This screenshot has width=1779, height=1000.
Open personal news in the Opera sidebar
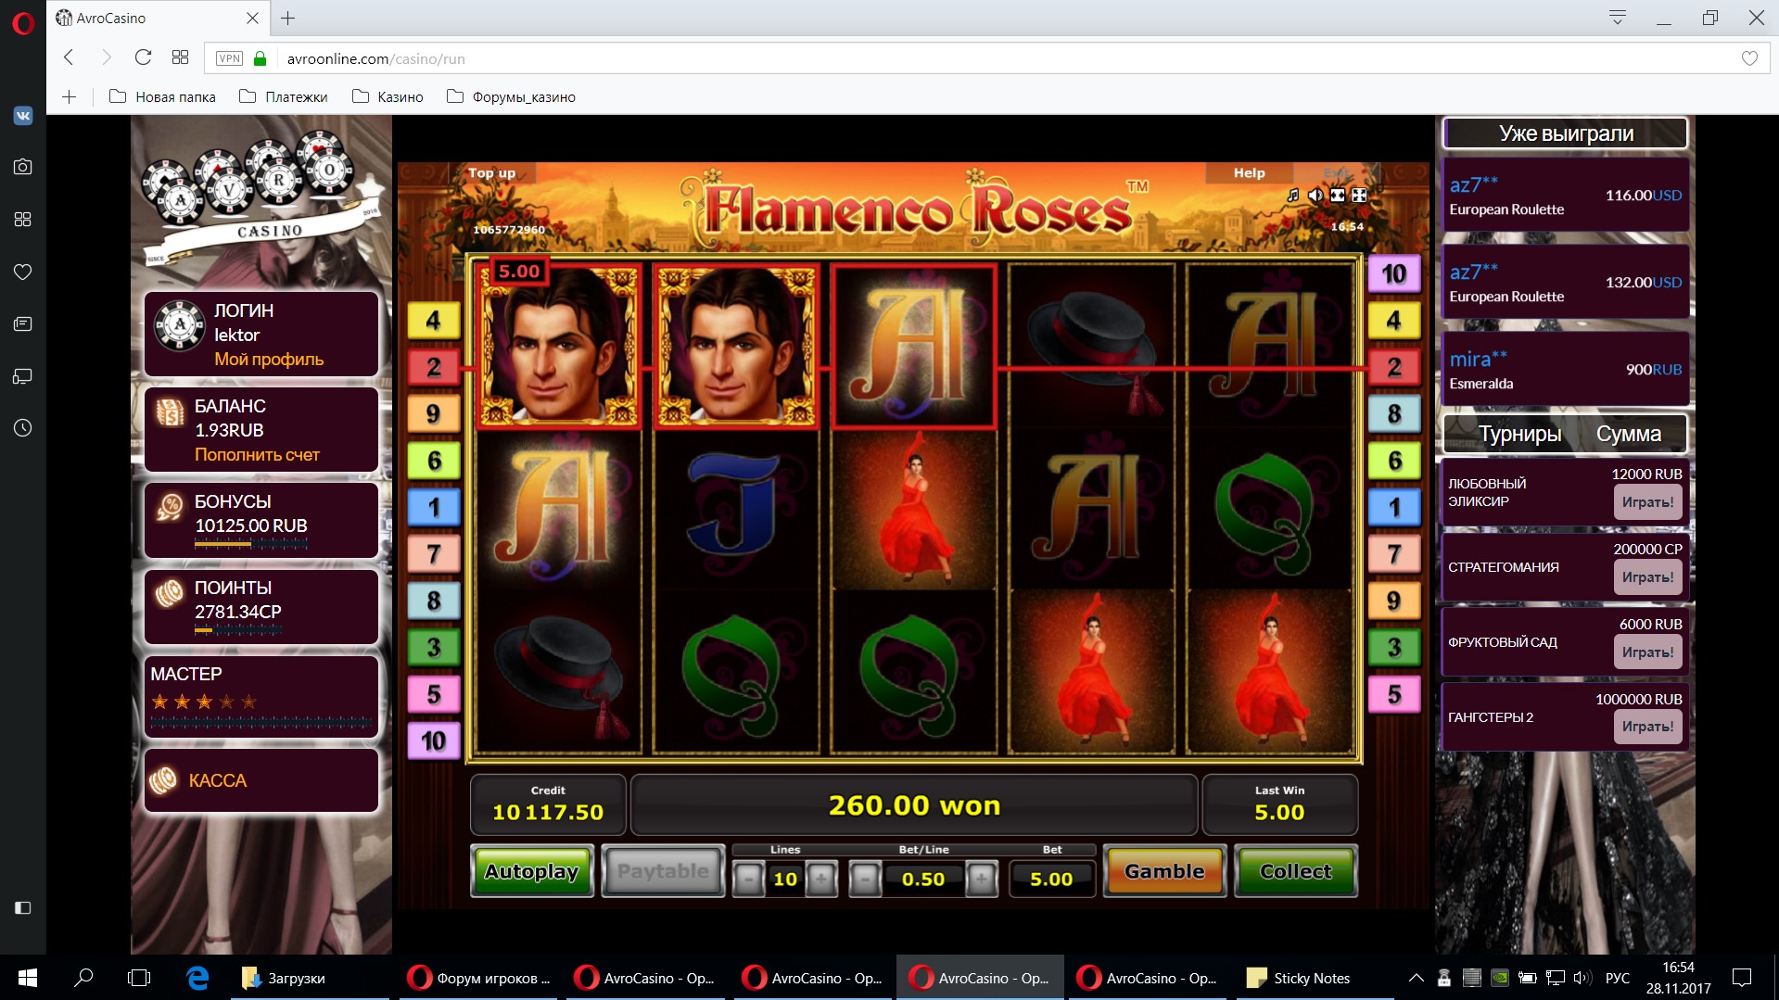[x=23, y=323]
